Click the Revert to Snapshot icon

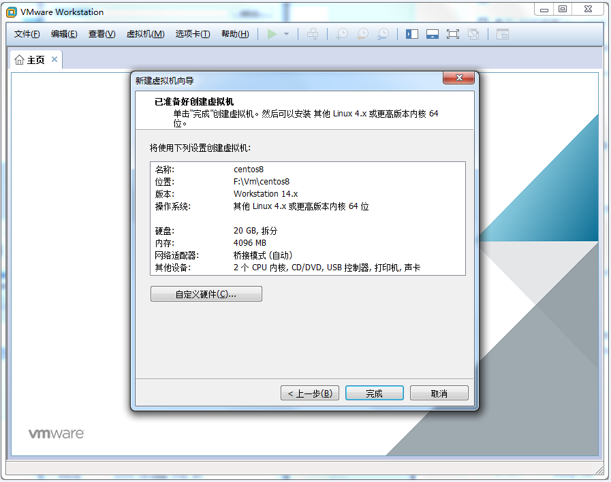pyautogui.click(x=362, y=34)
